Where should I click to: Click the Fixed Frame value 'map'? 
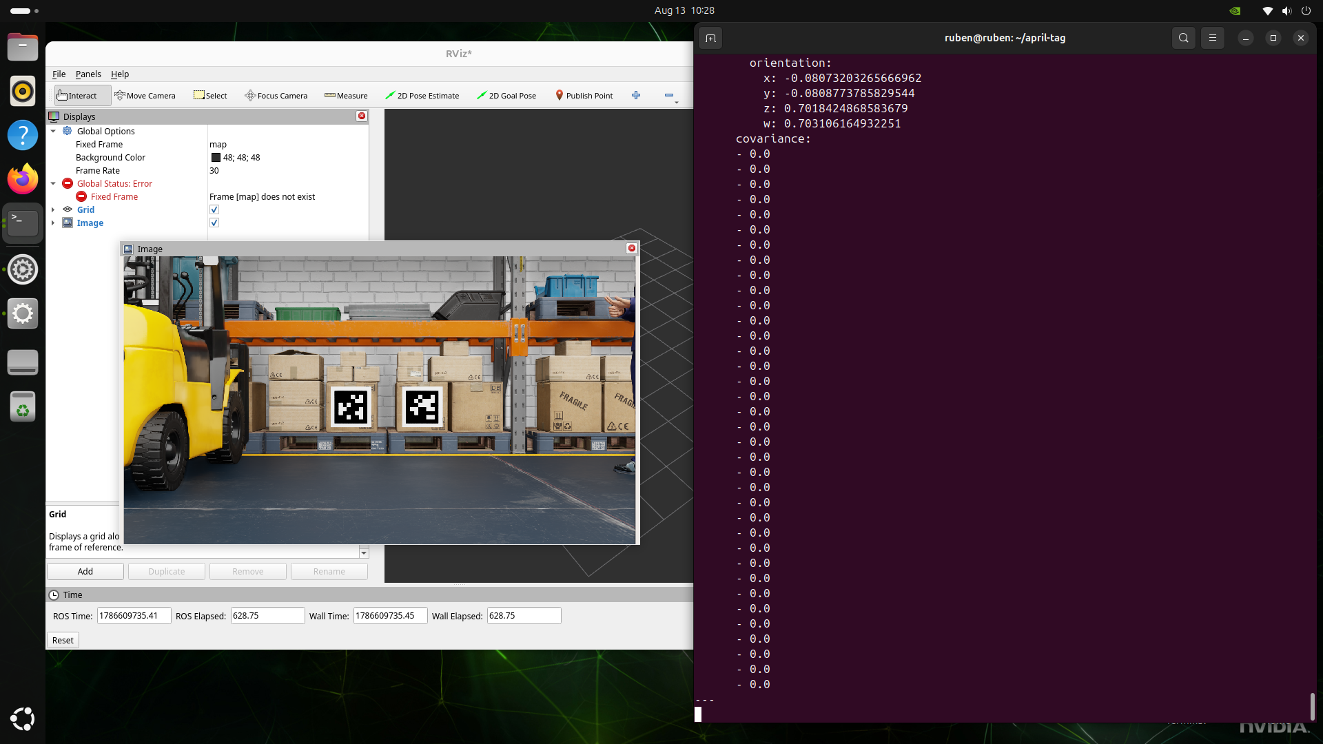click(x=218, y=144)
